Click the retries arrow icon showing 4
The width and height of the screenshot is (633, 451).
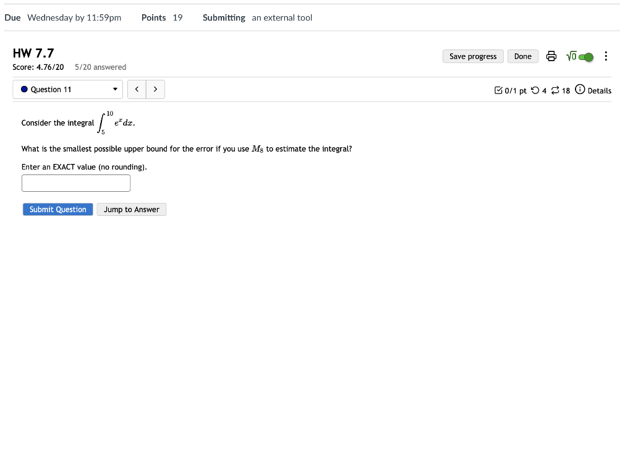coord(535,90)
